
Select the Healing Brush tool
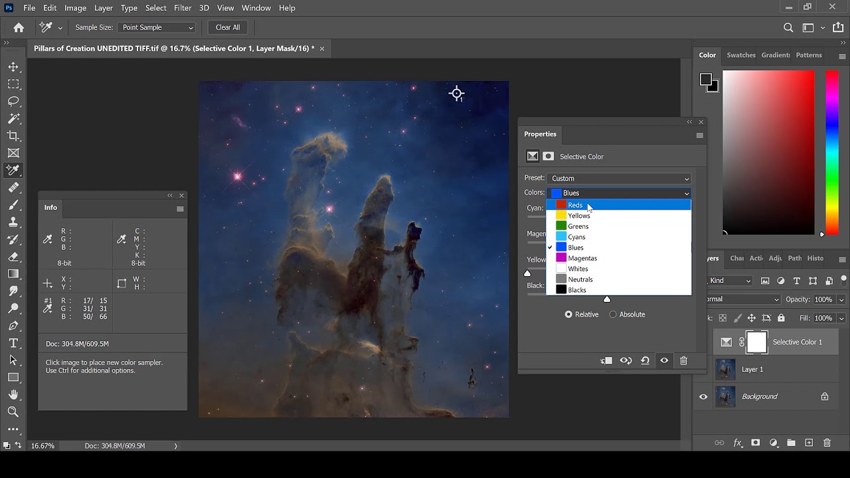[x=13, y=188]
